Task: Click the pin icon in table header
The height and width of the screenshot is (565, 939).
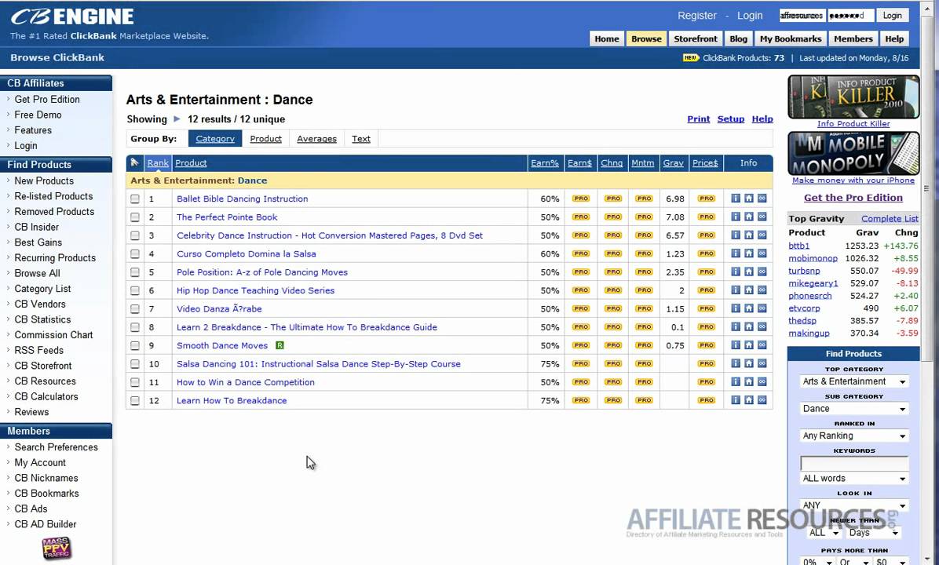Action: click(x=135, y=162)
